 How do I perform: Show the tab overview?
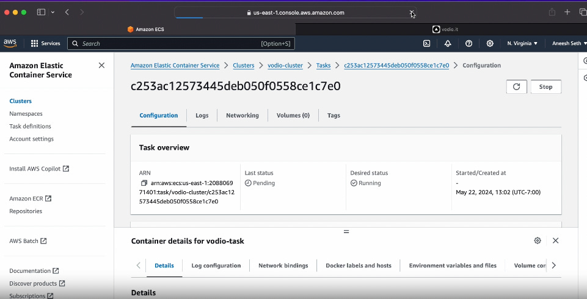click(x=583, y=12)
